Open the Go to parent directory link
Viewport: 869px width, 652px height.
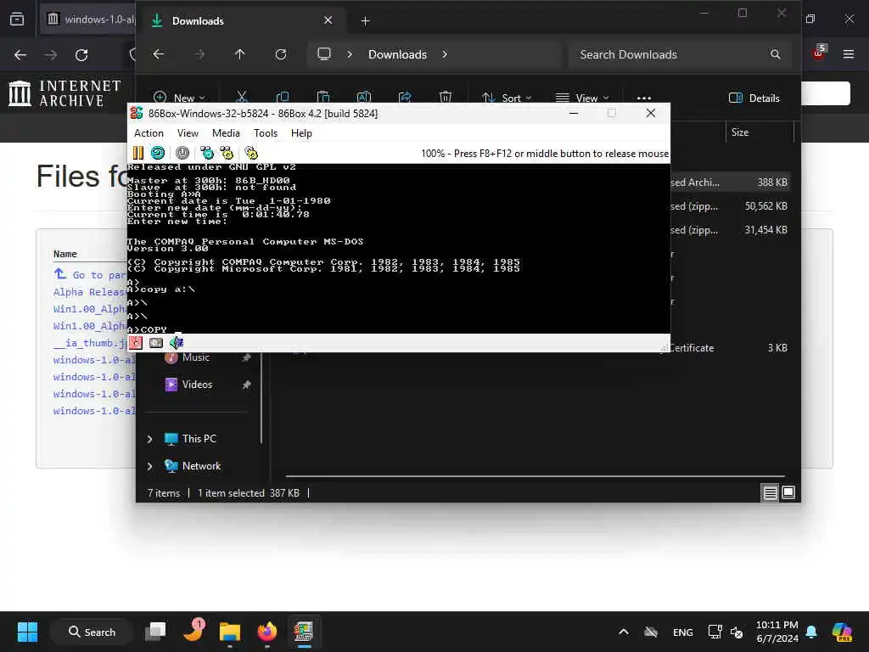[90, 275]
